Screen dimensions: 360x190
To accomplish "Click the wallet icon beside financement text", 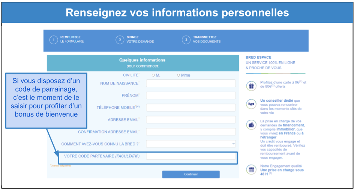I will click(x=251, y=125).
